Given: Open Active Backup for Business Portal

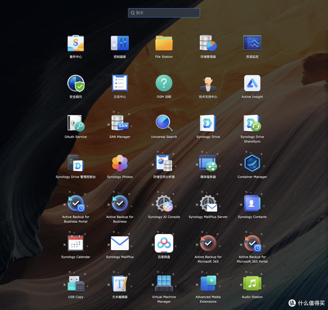Looking at the screenshot, I should tap(76, 203).
